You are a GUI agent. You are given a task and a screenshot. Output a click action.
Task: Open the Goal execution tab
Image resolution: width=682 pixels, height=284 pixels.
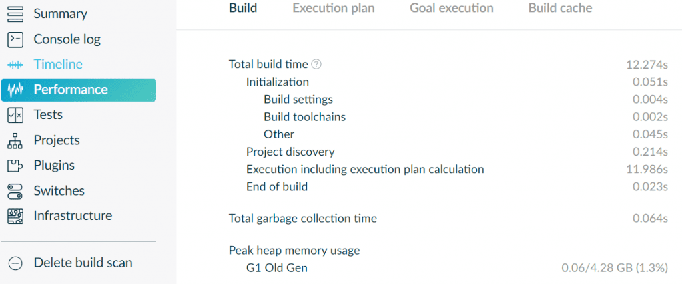tap(451, 9)
